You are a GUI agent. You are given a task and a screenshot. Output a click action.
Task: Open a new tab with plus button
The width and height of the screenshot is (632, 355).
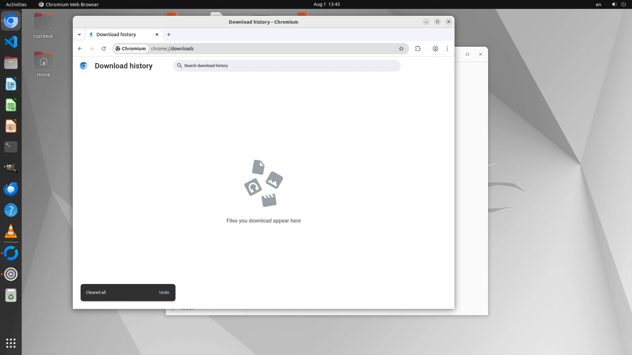(x=169, y=35)
